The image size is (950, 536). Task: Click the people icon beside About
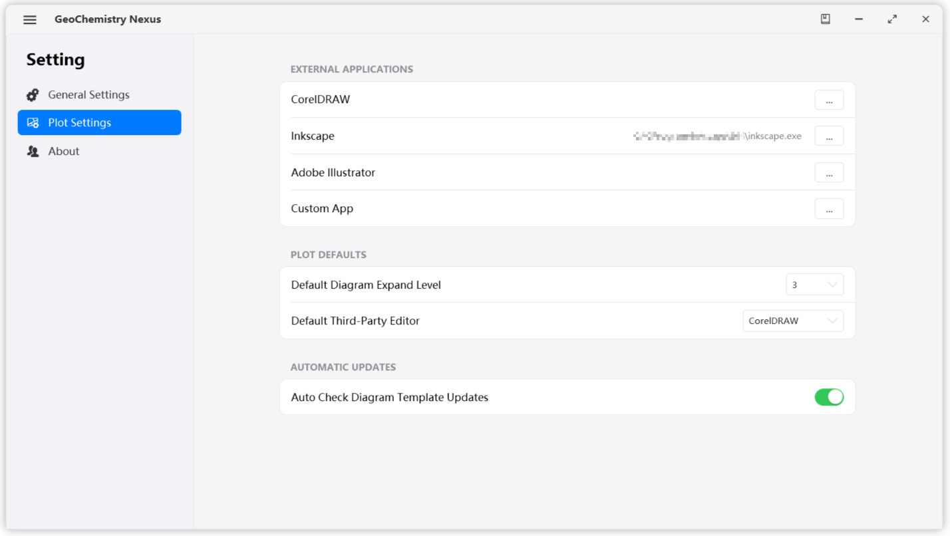32,151
